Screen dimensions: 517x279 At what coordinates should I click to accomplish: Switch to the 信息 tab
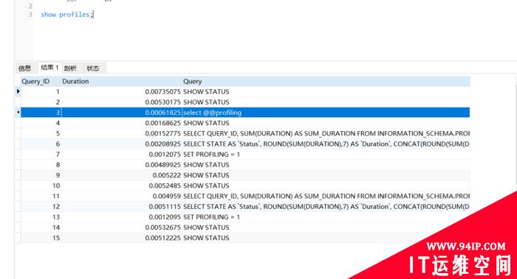(x=24, y=68)
